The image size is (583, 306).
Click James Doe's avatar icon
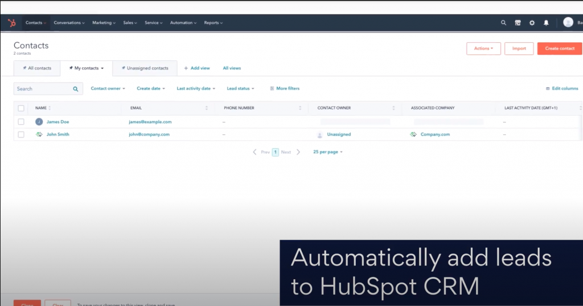pyautogui.click(x=39, y=122)
